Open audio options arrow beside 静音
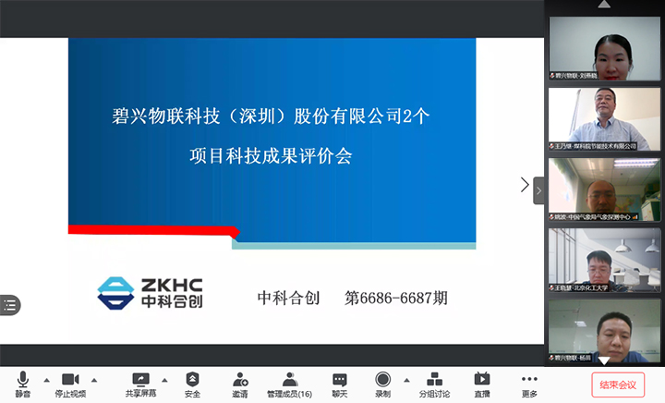Screen dimensions: 665x403 point(47,381)
